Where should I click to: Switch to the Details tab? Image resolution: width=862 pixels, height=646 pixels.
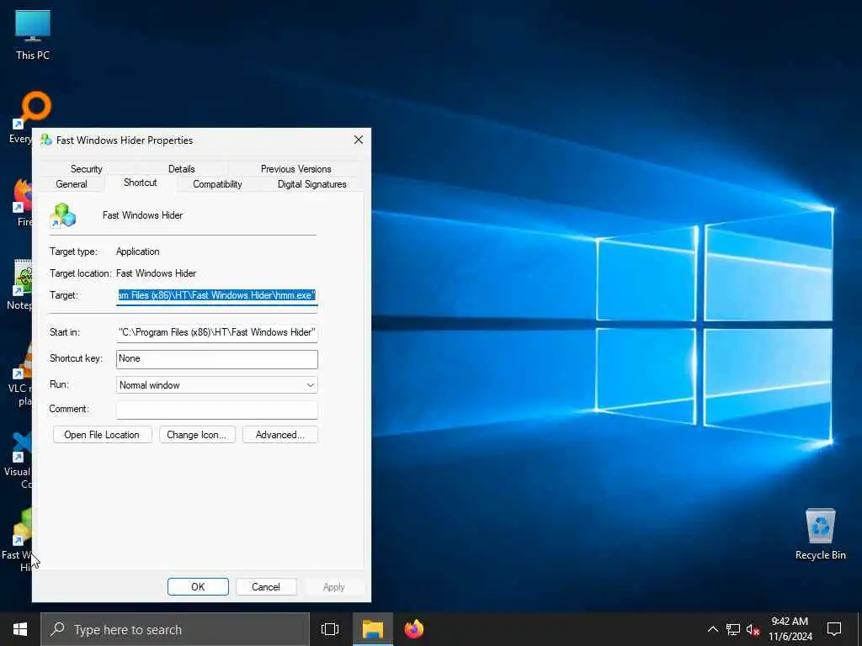click(182, 168)
